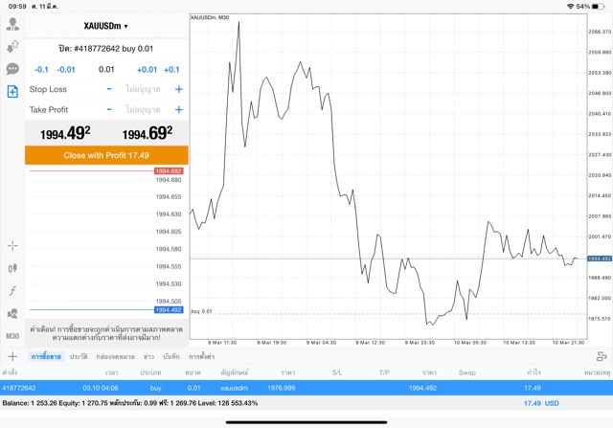This screenshot has width=613, height=428.
Task: Enable the crosshair tool
Action: pyautogui.click(x=12, y=246)
